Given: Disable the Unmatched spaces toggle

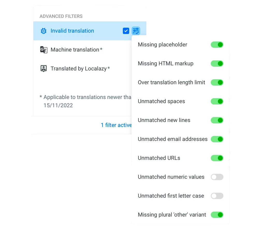Looking at the screenshot, I should tap(217, 101).
